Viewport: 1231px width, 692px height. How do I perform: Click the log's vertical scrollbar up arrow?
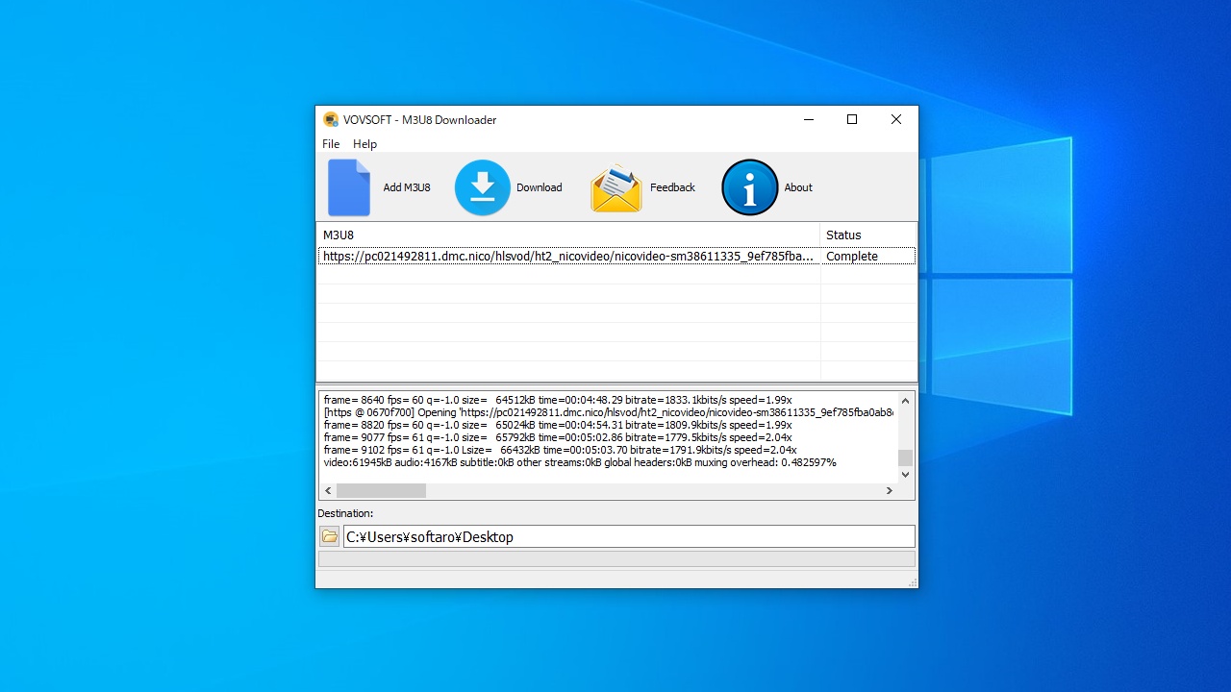click(x=905, y=400)
